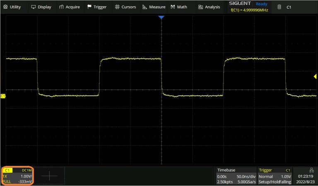The width and height of the screenshot is (318, 186).
Task: Open the Timebase settings box
Action: click(236, 176)
